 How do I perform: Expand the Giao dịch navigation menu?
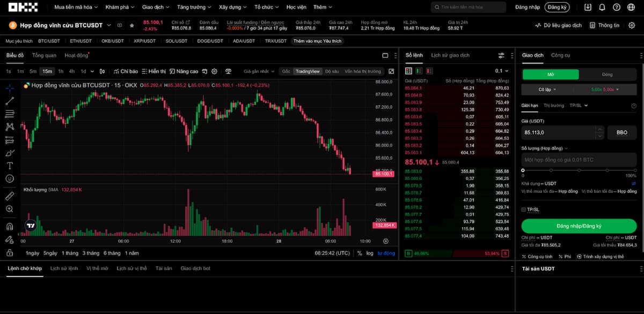tap(156, 7)
